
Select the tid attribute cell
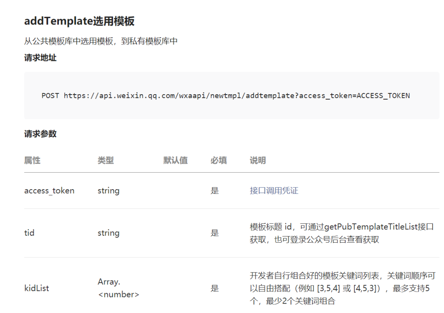coord(29,233)
